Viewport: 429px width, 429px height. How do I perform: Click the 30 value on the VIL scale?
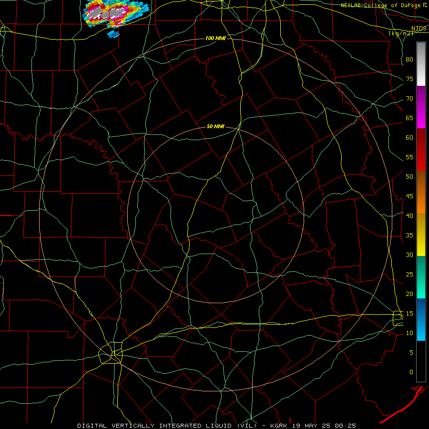[x=409, y=255]
